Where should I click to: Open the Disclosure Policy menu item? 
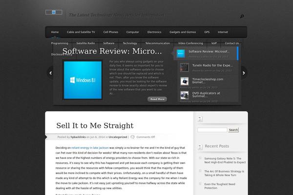click(62, 55)
